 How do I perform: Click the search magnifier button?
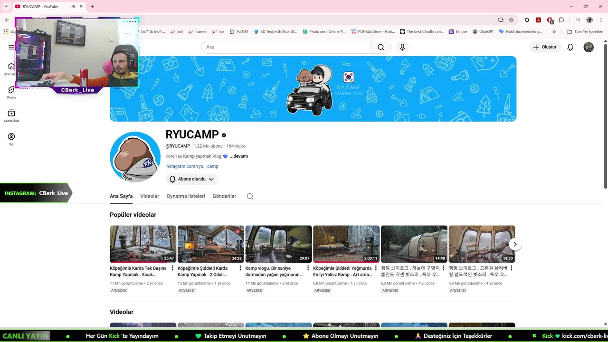[x=381, y=47]
